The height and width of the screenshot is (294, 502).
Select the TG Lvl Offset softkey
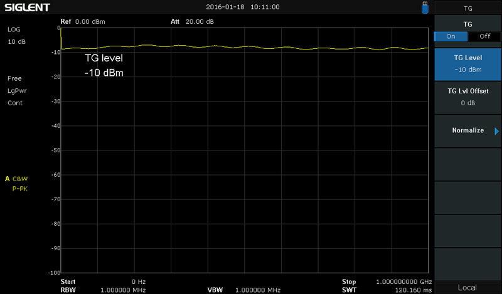click(467, 97)
